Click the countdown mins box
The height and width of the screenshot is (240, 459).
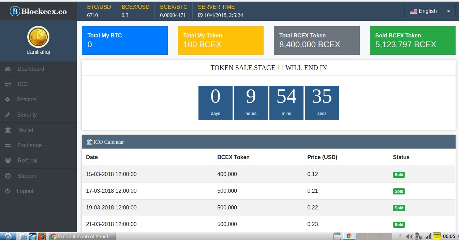click(286, 103)
